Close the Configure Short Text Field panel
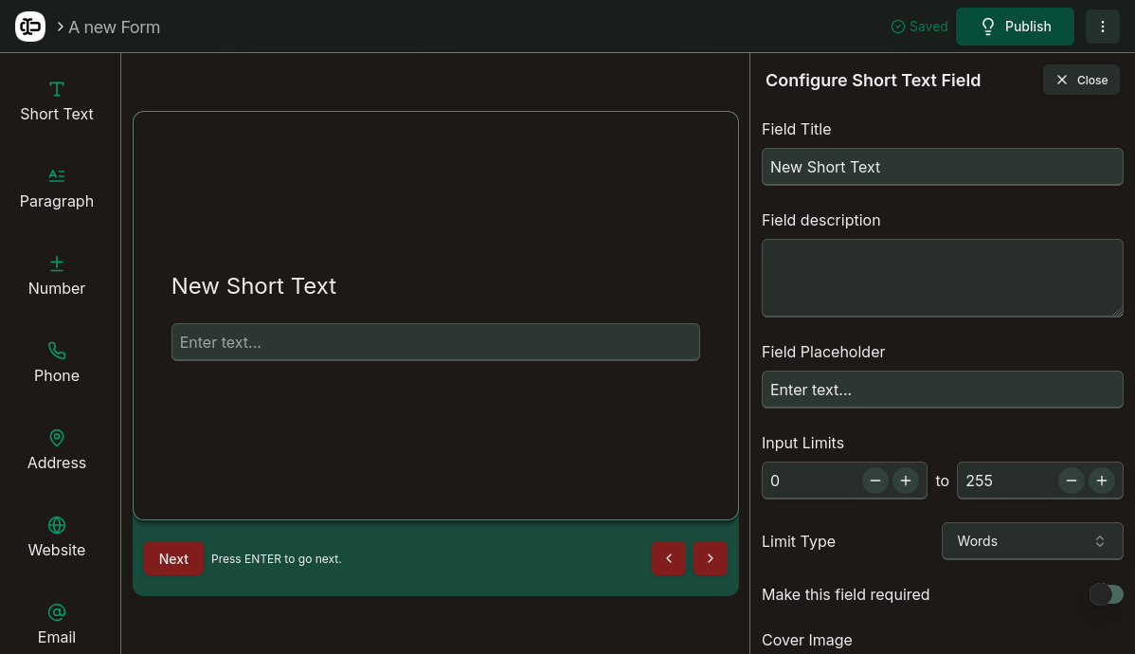1135x654 pixels. coord(1081,80)
